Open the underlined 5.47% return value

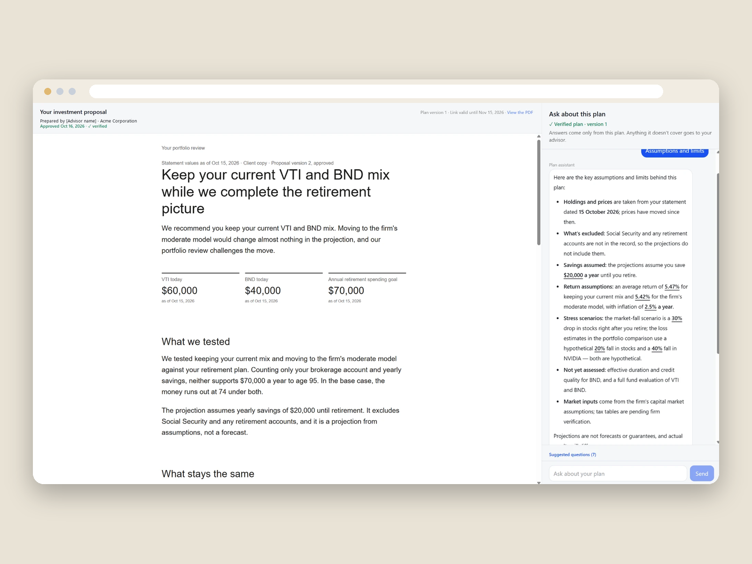pyautogui.click(x=672, y=287)
